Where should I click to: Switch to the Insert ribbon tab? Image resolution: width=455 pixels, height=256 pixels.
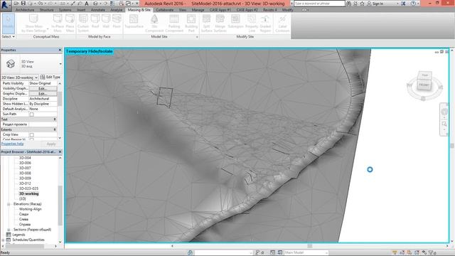coord(81,10)
